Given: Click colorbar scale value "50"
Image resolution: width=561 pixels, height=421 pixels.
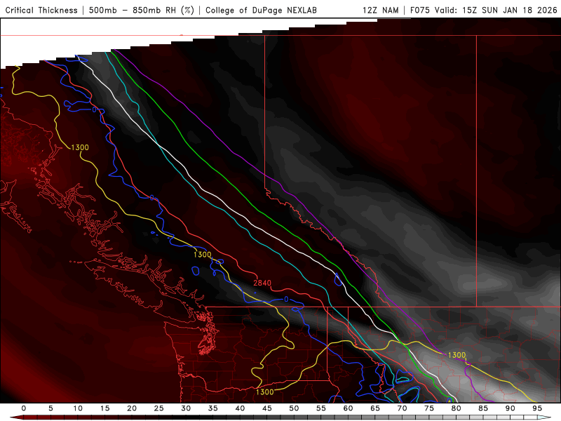Looking at the screenshot, I should (x=294, y=408).
